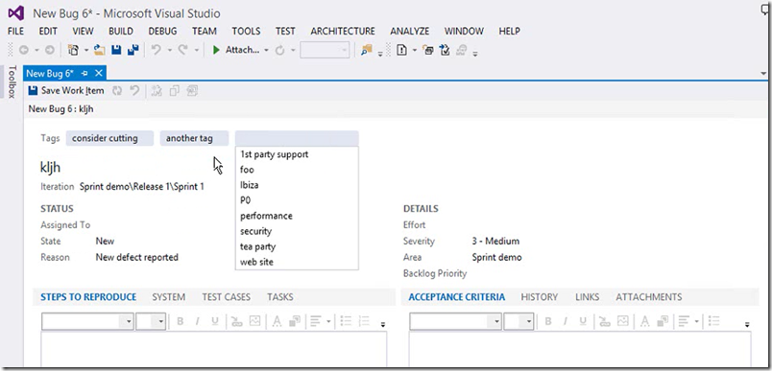Open the FILE menu
The width and height of the screenshot is (772, 371).
(15, 31)
